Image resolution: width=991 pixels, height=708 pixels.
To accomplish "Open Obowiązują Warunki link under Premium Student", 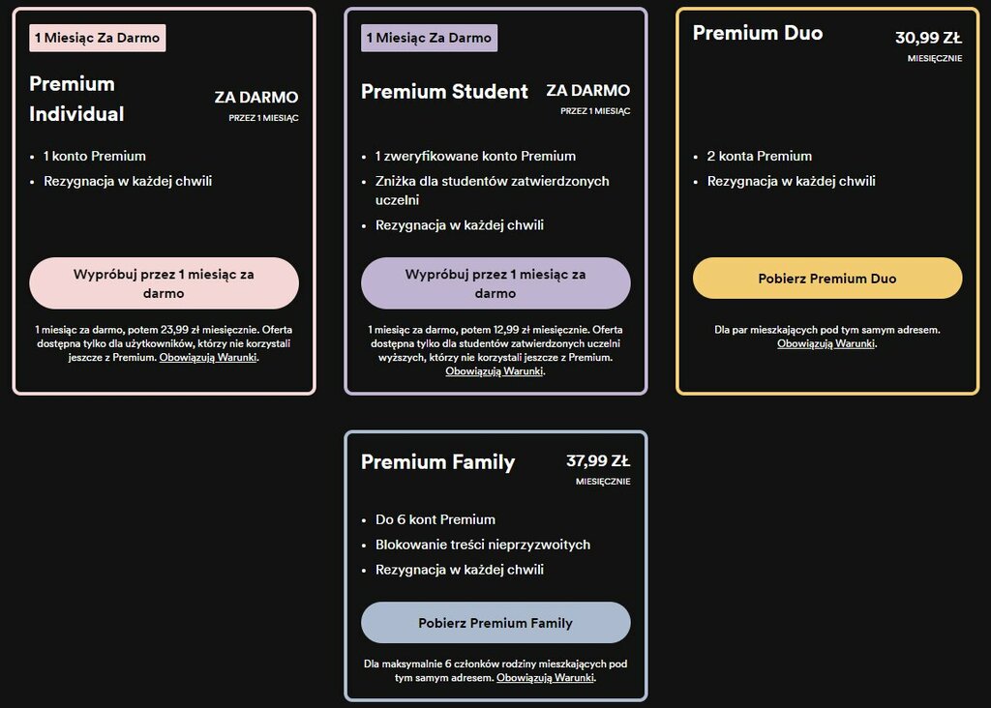I will [495, 371].
